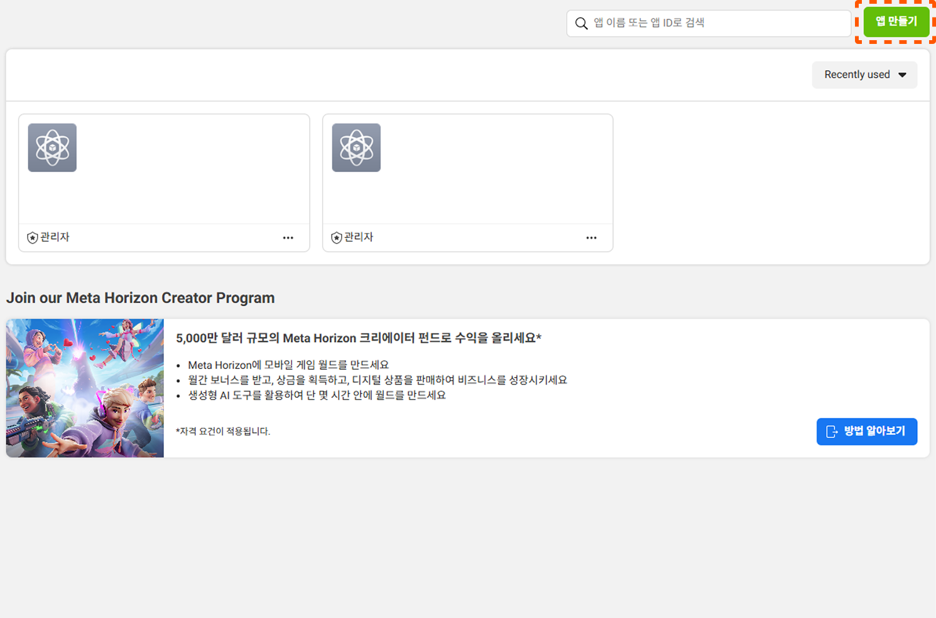Open the Recently used sort dropdown
This screenshot has height=618, width=936.
pos(864,75)
